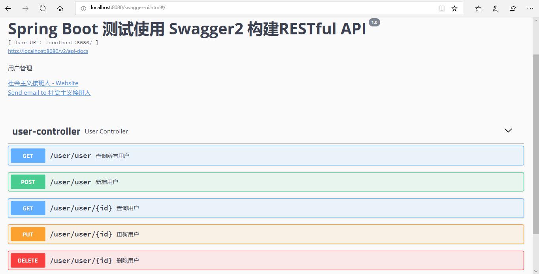The width and height of the screenshot is (539, 274).
Task: Click the 1.0 version badge
Action: [374, 23]
